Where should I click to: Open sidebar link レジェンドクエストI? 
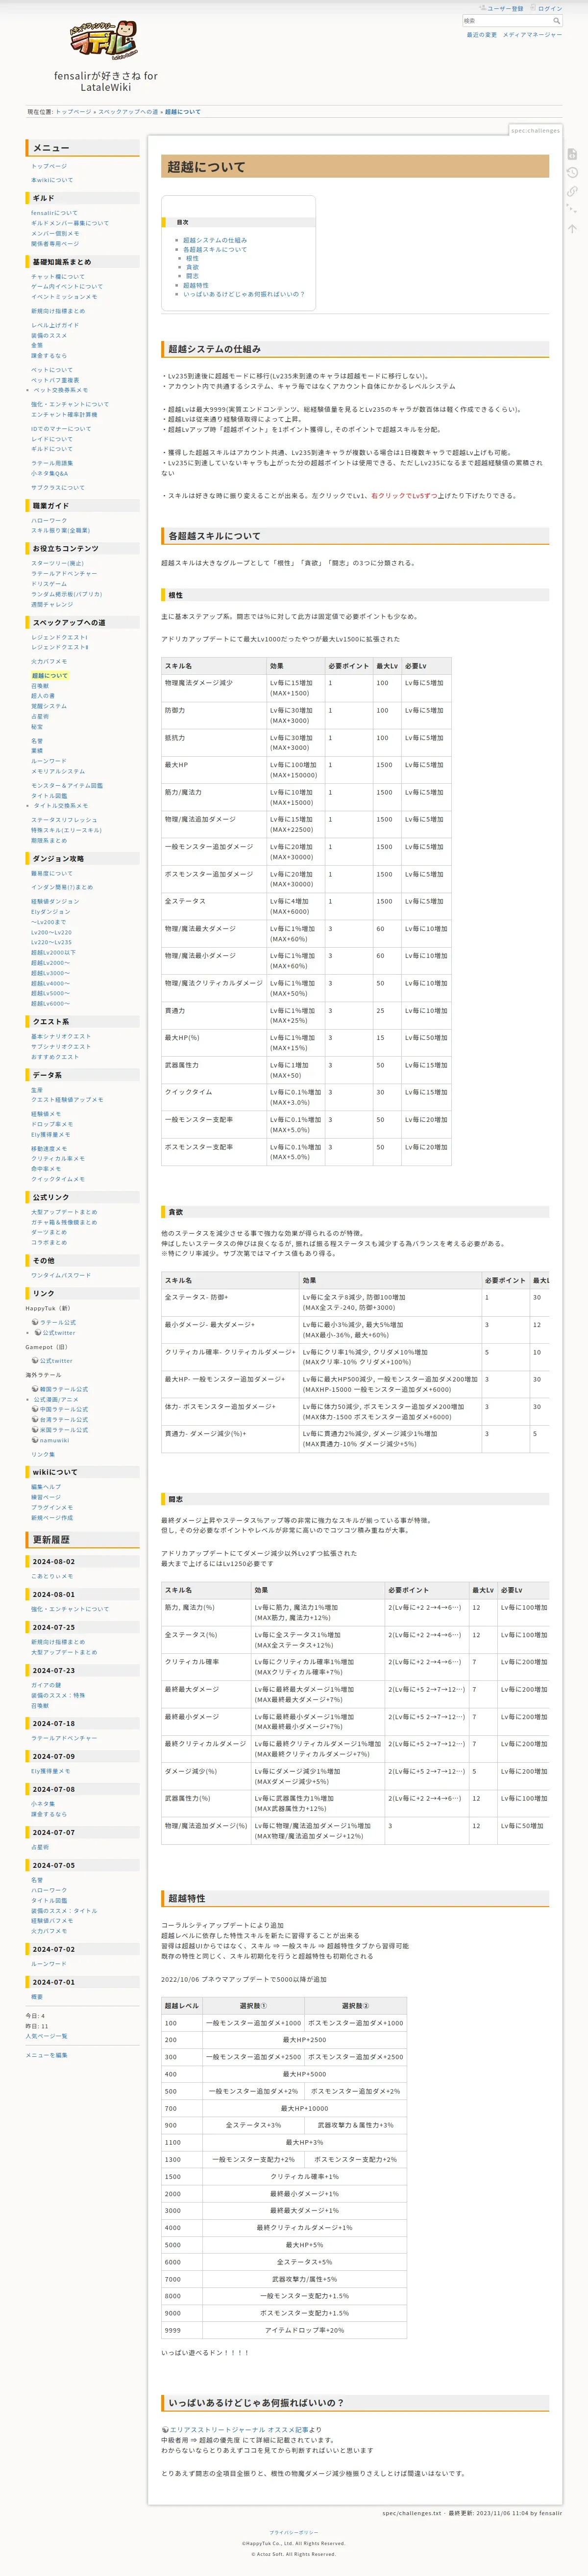click(x=59, y=637)
